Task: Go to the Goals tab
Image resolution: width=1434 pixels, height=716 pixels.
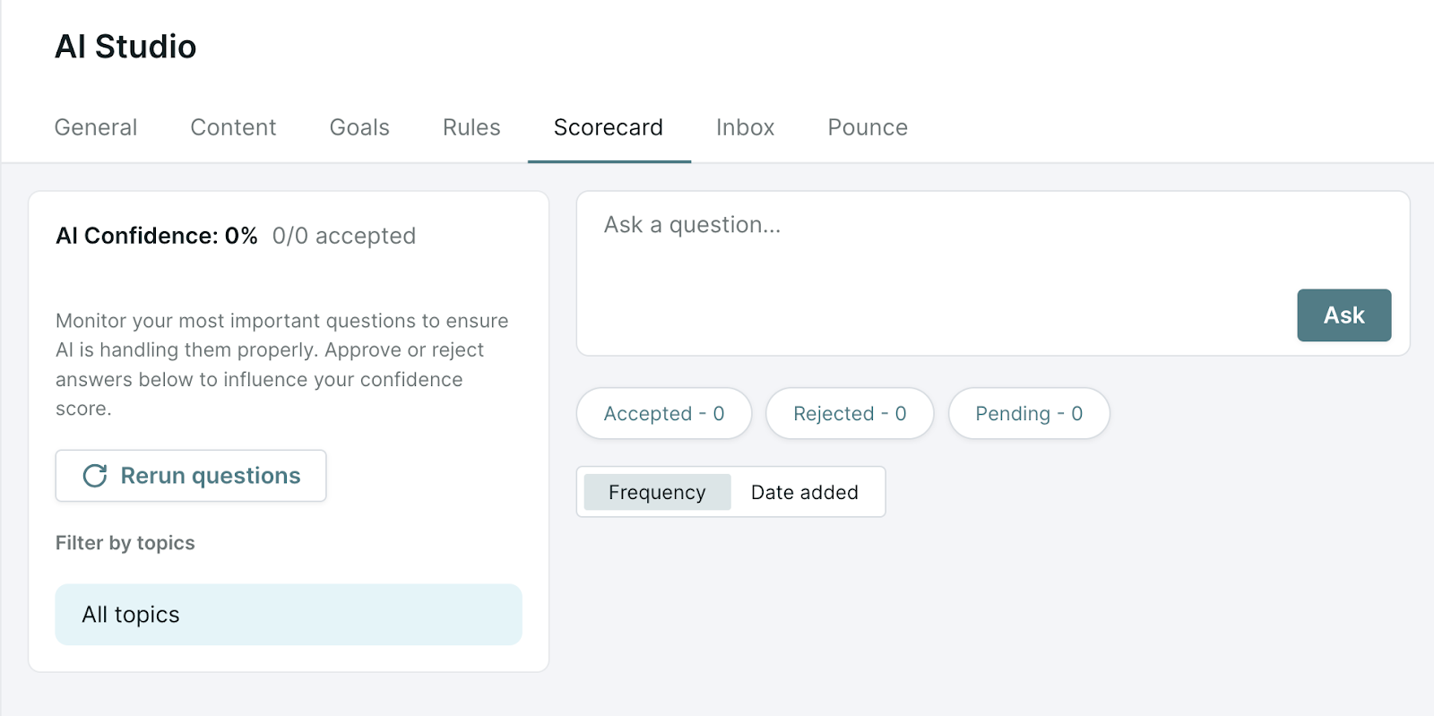Action: tap(359, 127)
